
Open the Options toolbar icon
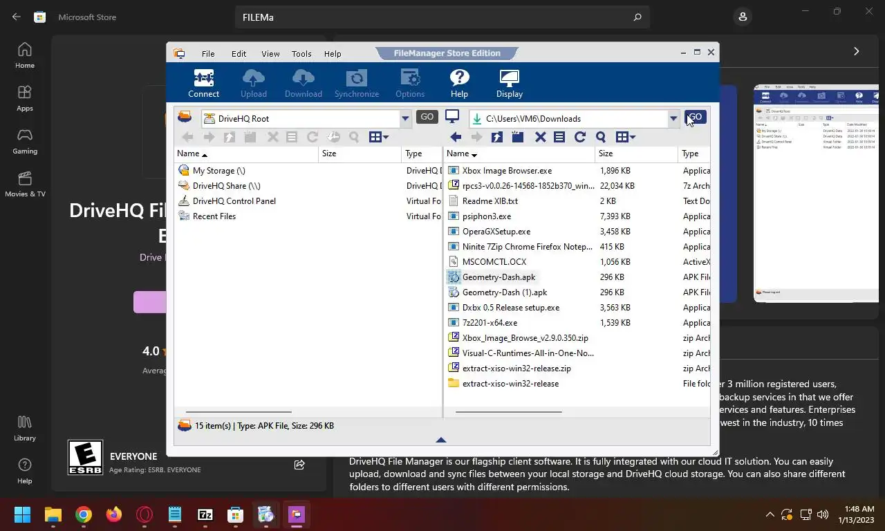click(410, 84)
